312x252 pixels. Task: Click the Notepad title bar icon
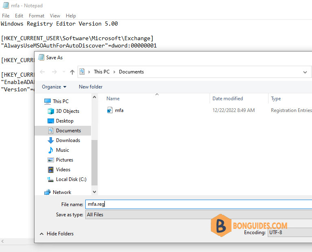(6, 5)
